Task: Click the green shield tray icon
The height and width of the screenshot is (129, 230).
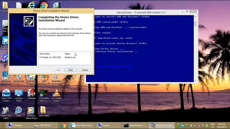Action: (x=207, y=125)
